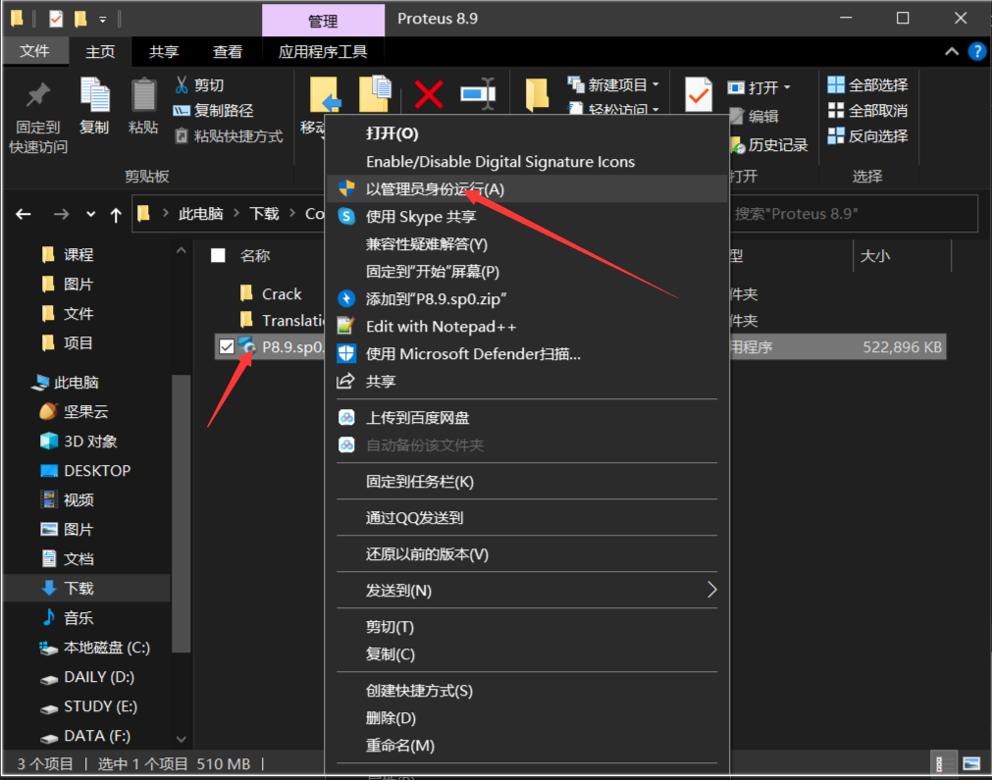Click Invert selection (反向选择)
Viewport: 992px width, 780px height.
867,136
